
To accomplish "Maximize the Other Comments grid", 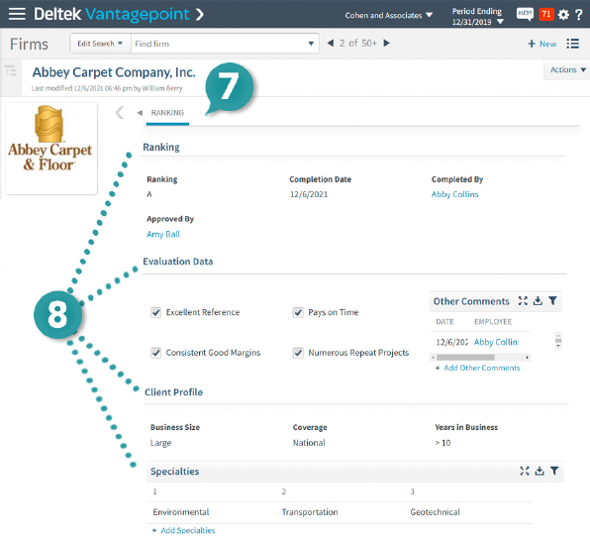I will pos(523,301).
